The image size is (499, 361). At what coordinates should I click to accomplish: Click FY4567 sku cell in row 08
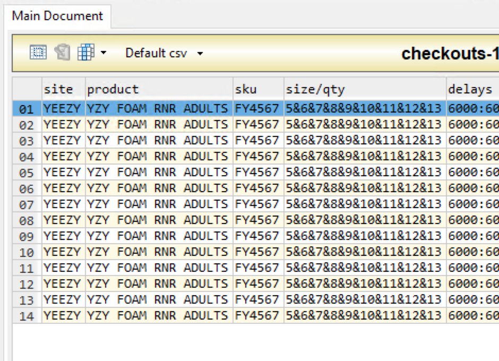(x=259, y=220)
